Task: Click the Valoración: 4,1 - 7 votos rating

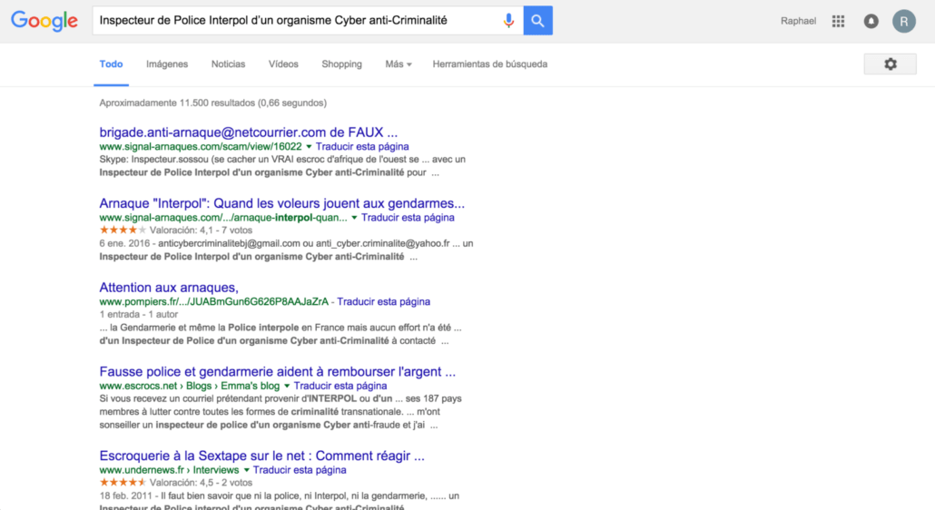Action: click(201, 230)
